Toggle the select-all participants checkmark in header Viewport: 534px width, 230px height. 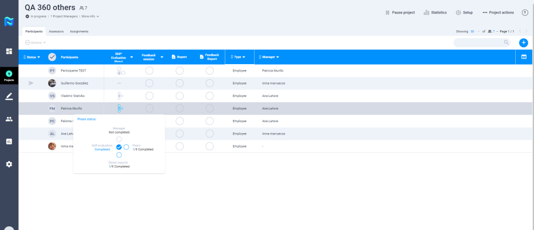pyautogui.click(x=52, y=57)
